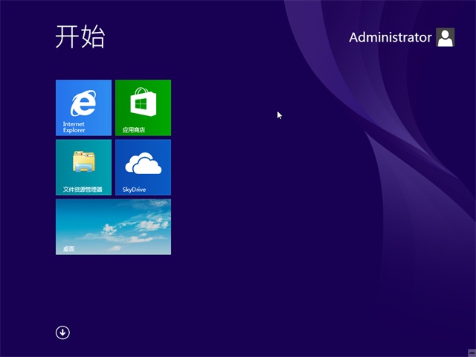476x357 pixels.
Task: Click the SkyDrive cloud icon
Action: click(x=143, y=163)
